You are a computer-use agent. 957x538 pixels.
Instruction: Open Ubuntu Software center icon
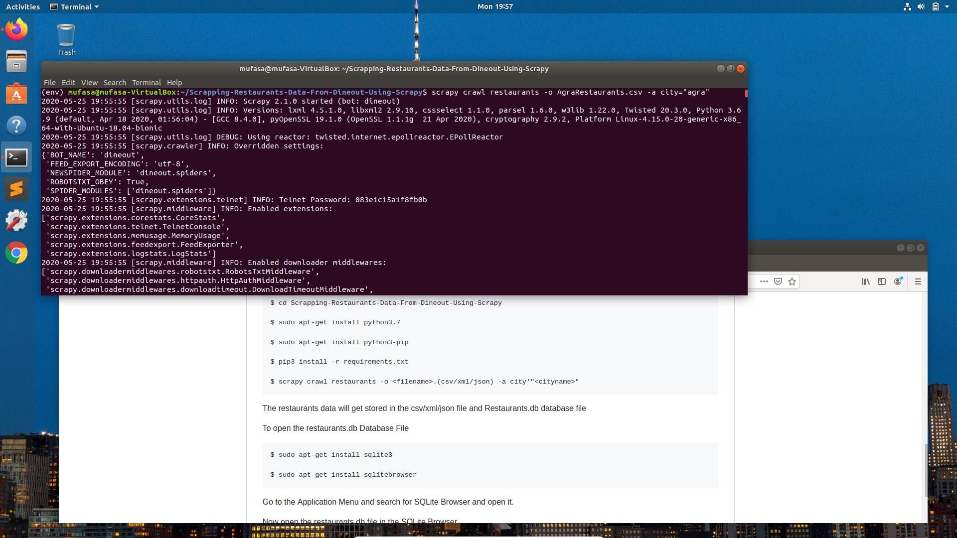(16, 93)
